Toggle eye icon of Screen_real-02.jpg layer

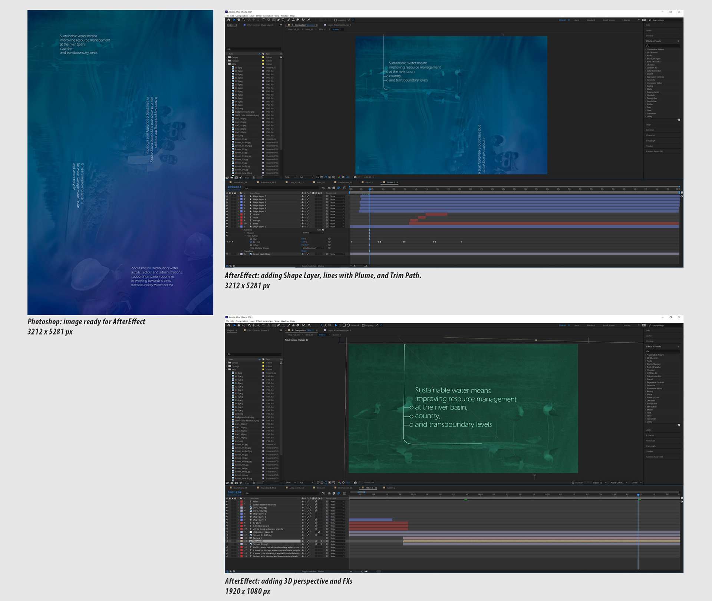coord(227,254)
